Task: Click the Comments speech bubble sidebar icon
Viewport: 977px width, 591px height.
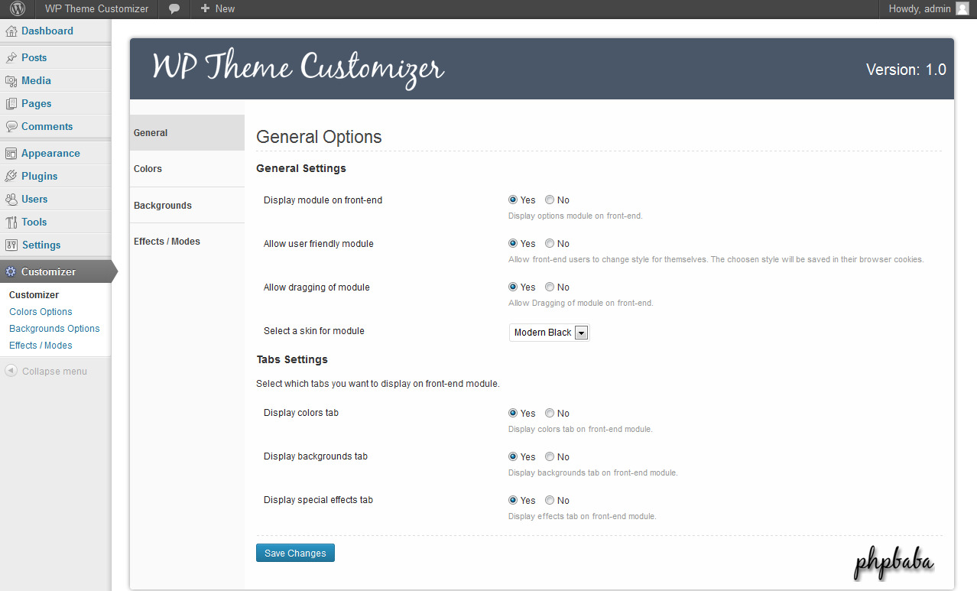Action: [x=11, y=127]
